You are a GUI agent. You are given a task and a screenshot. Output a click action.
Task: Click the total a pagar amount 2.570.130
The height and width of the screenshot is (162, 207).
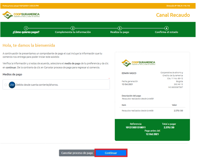coord(169,127)
